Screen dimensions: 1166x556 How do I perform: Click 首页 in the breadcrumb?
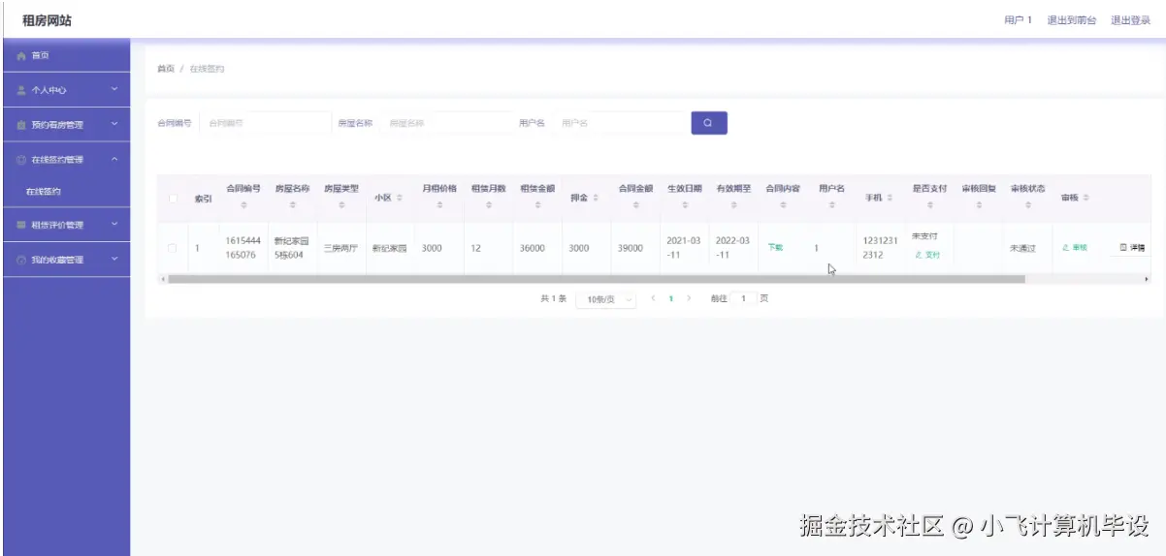click(x=166, y=69)
